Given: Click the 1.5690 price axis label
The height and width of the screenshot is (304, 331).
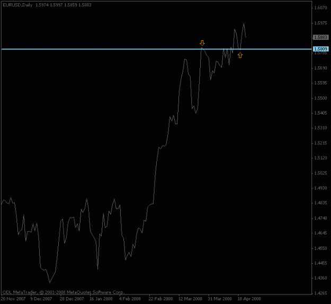Looking at the screenshot, I should coord(320,68).
